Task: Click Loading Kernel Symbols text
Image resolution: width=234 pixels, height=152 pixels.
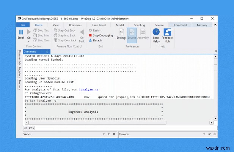Action: [44, 60]
